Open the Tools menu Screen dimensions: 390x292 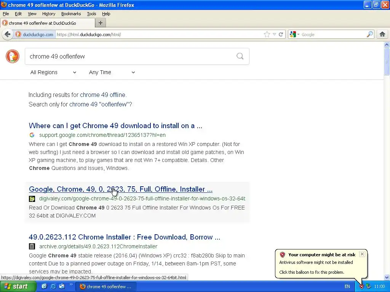91,14
